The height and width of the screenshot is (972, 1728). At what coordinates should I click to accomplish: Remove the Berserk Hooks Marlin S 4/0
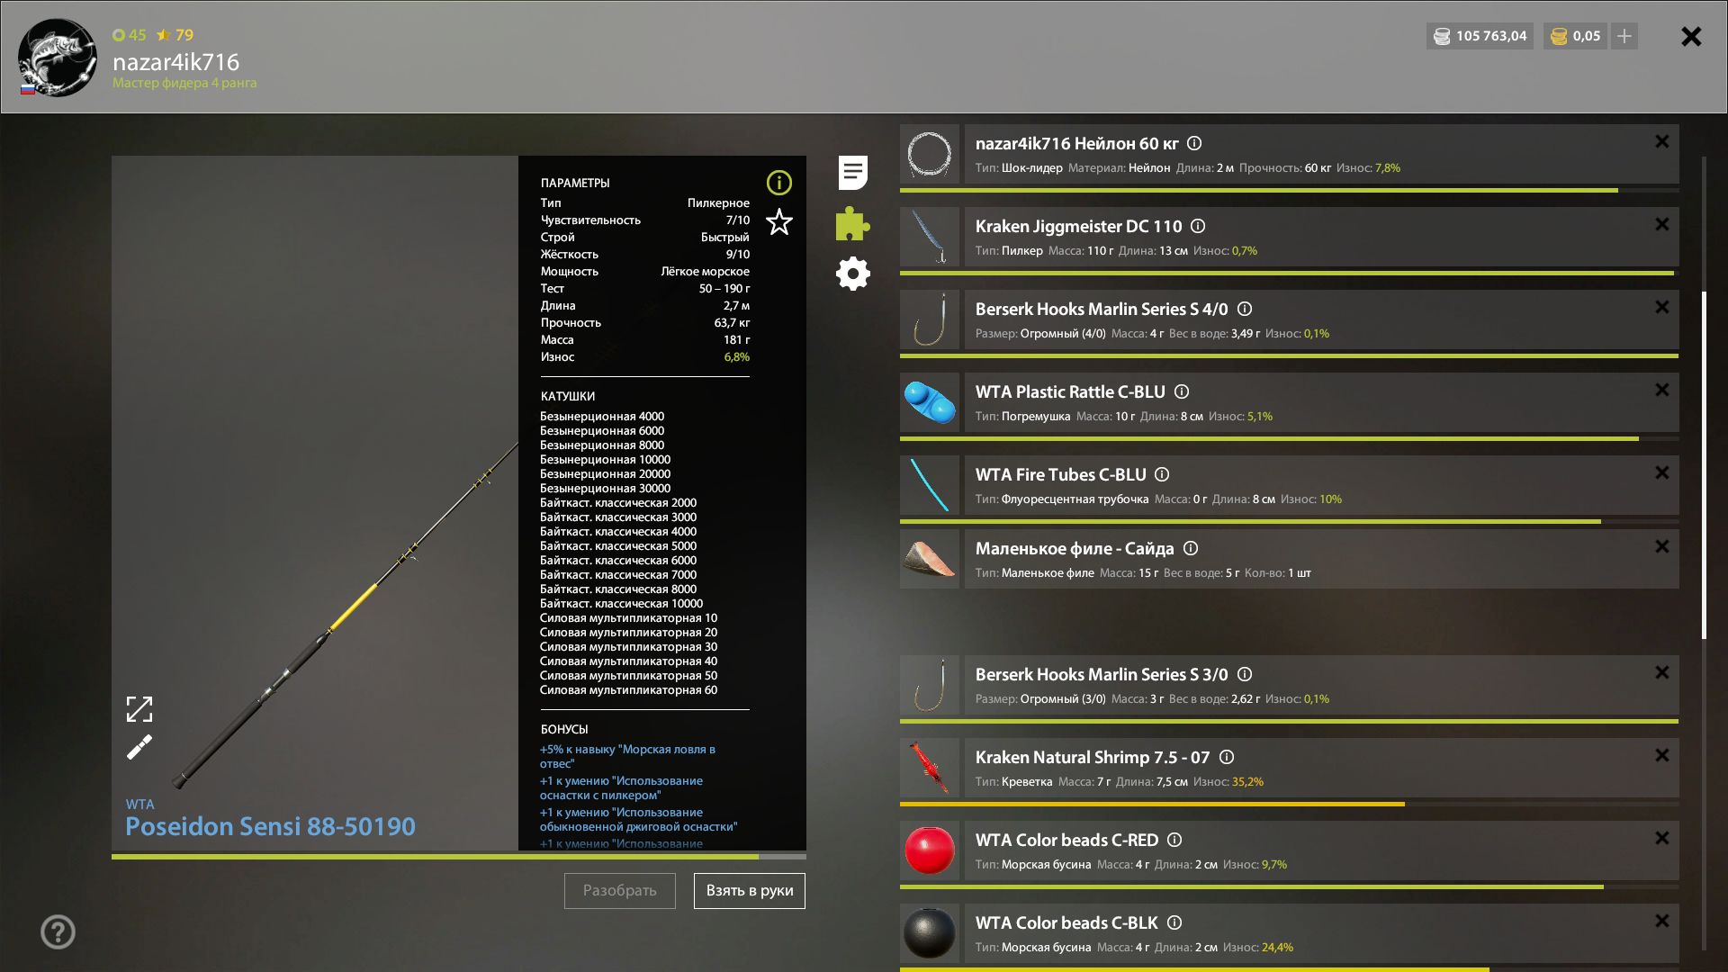click(1661, 308)
